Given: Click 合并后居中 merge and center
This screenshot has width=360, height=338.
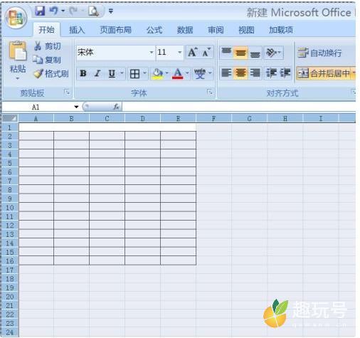Looking at the screenshot, I should tap(324, 73).
